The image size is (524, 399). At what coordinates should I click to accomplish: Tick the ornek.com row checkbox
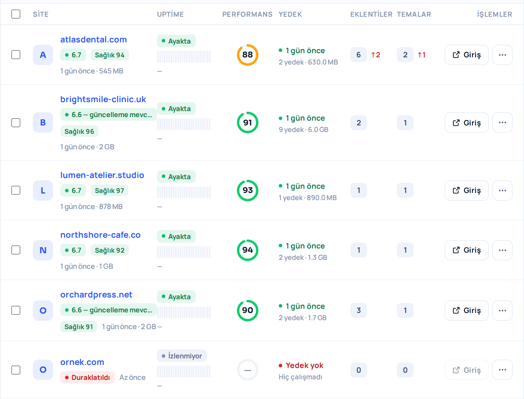16,370
